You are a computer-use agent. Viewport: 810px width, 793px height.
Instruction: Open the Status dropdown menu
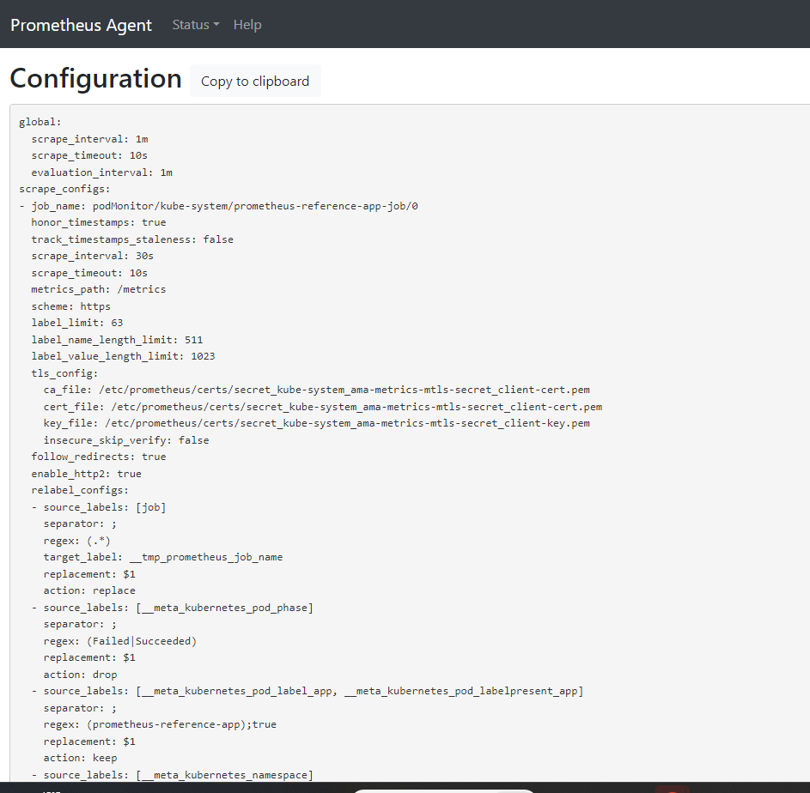point(195,25)
